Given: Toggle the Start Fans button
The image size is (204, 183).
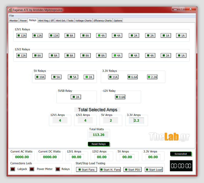Looking at the screenshot, I should point(86,169).
